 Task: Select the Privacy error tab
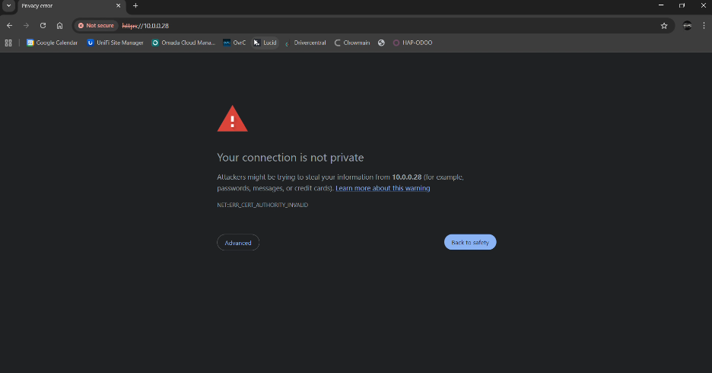click(x=61, y=6)
